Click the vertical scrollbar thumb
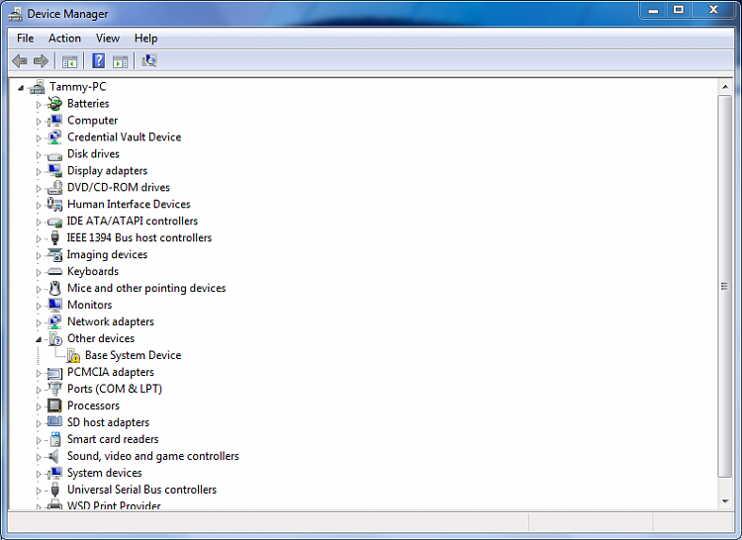Screen dimensions: 742x540 [x=725, y=286]
